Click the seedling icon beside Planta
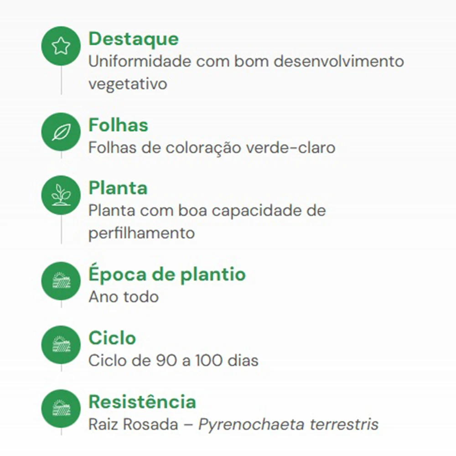 (61, 195)
